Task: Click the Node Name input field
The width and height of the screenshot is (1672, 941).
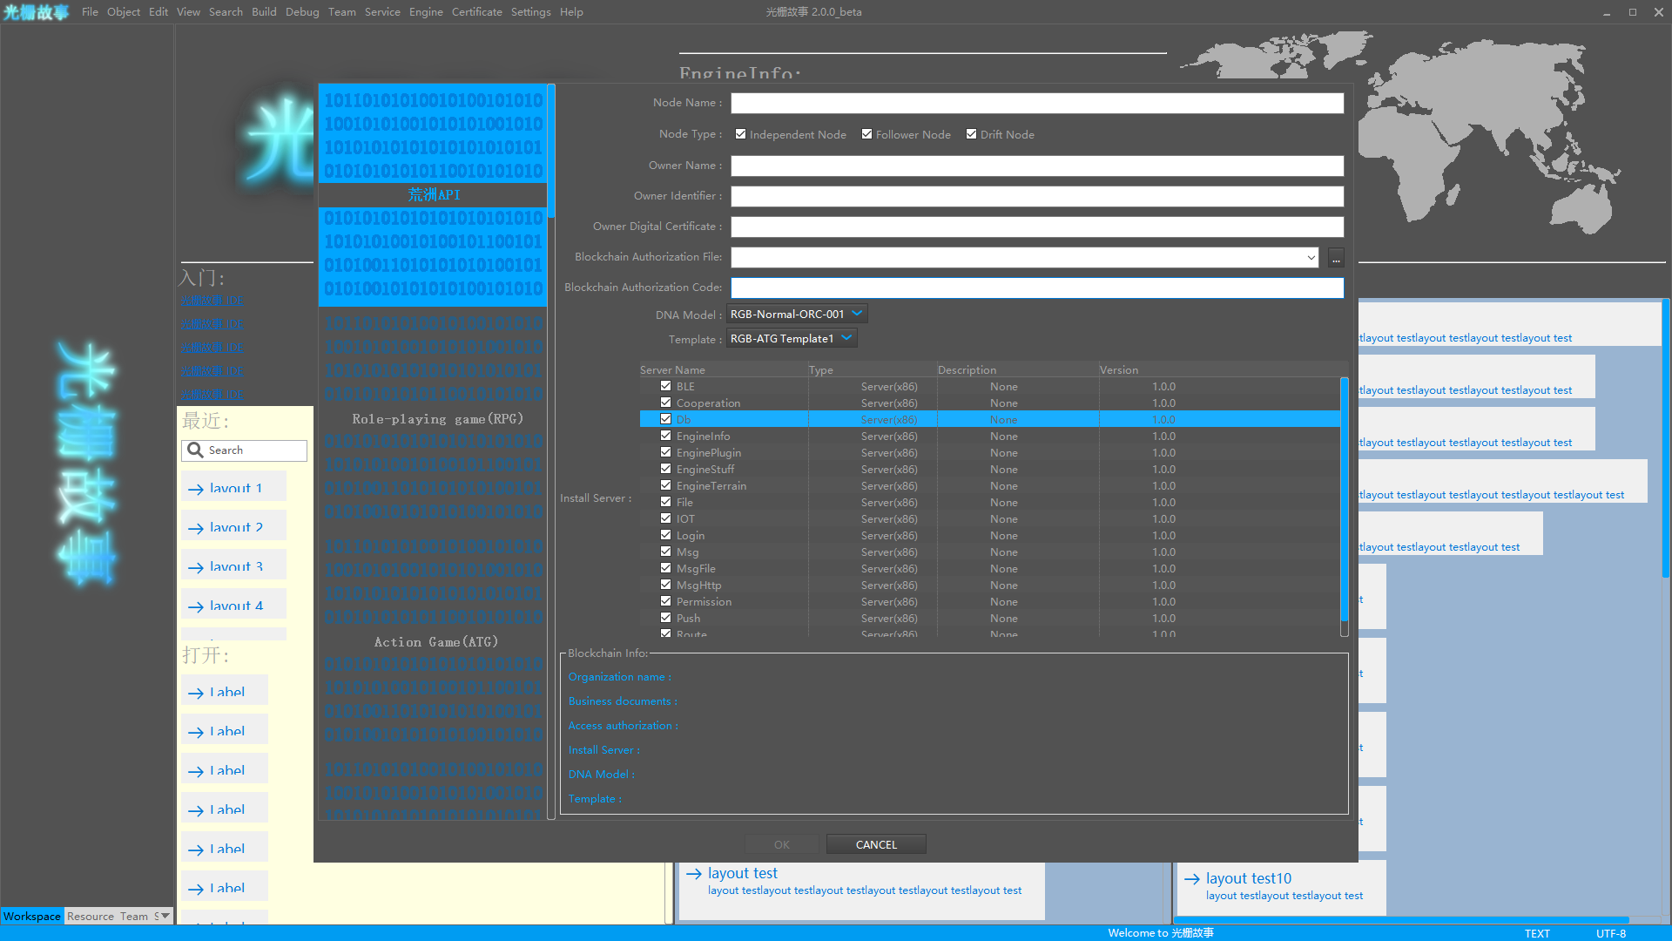Action: [x=1037, y=103]
